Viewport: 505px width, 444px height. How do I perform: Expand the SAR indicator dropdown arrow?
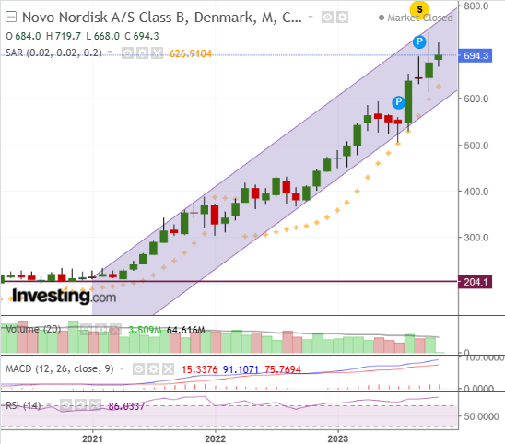point(110,53)
